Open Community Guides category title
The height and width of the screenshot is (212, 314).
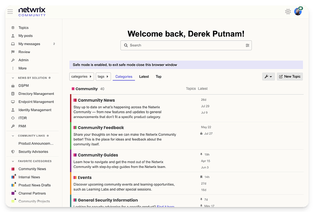(x=98, y=155)
